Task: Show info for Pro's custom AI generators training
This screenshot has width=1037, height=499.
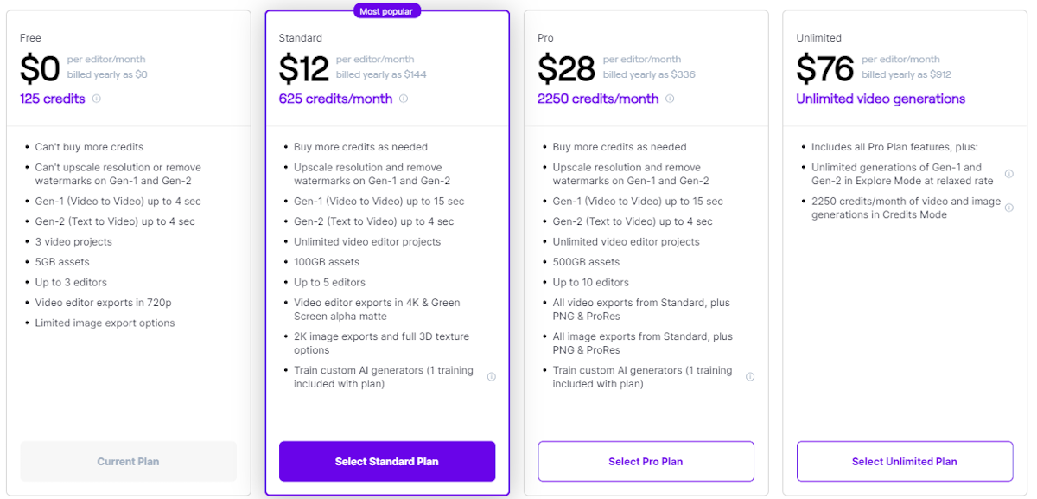Action: [x=750, y=377]
